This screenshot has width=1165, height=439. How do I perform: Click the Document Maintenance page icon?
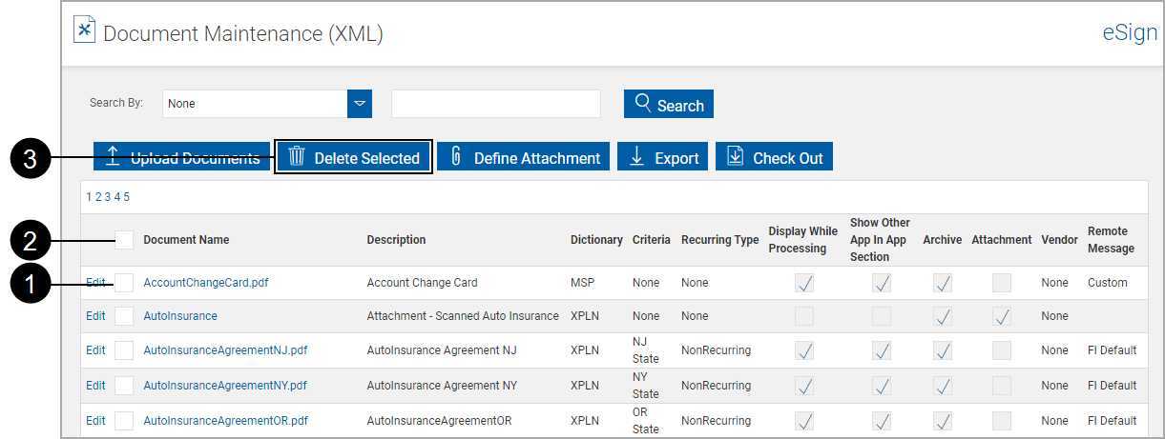pos(85,30)
